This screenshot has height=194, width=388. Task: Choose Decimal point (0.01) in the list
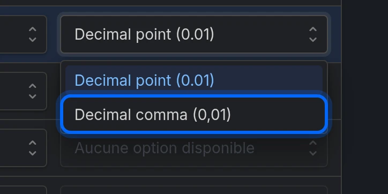point(194,80)
